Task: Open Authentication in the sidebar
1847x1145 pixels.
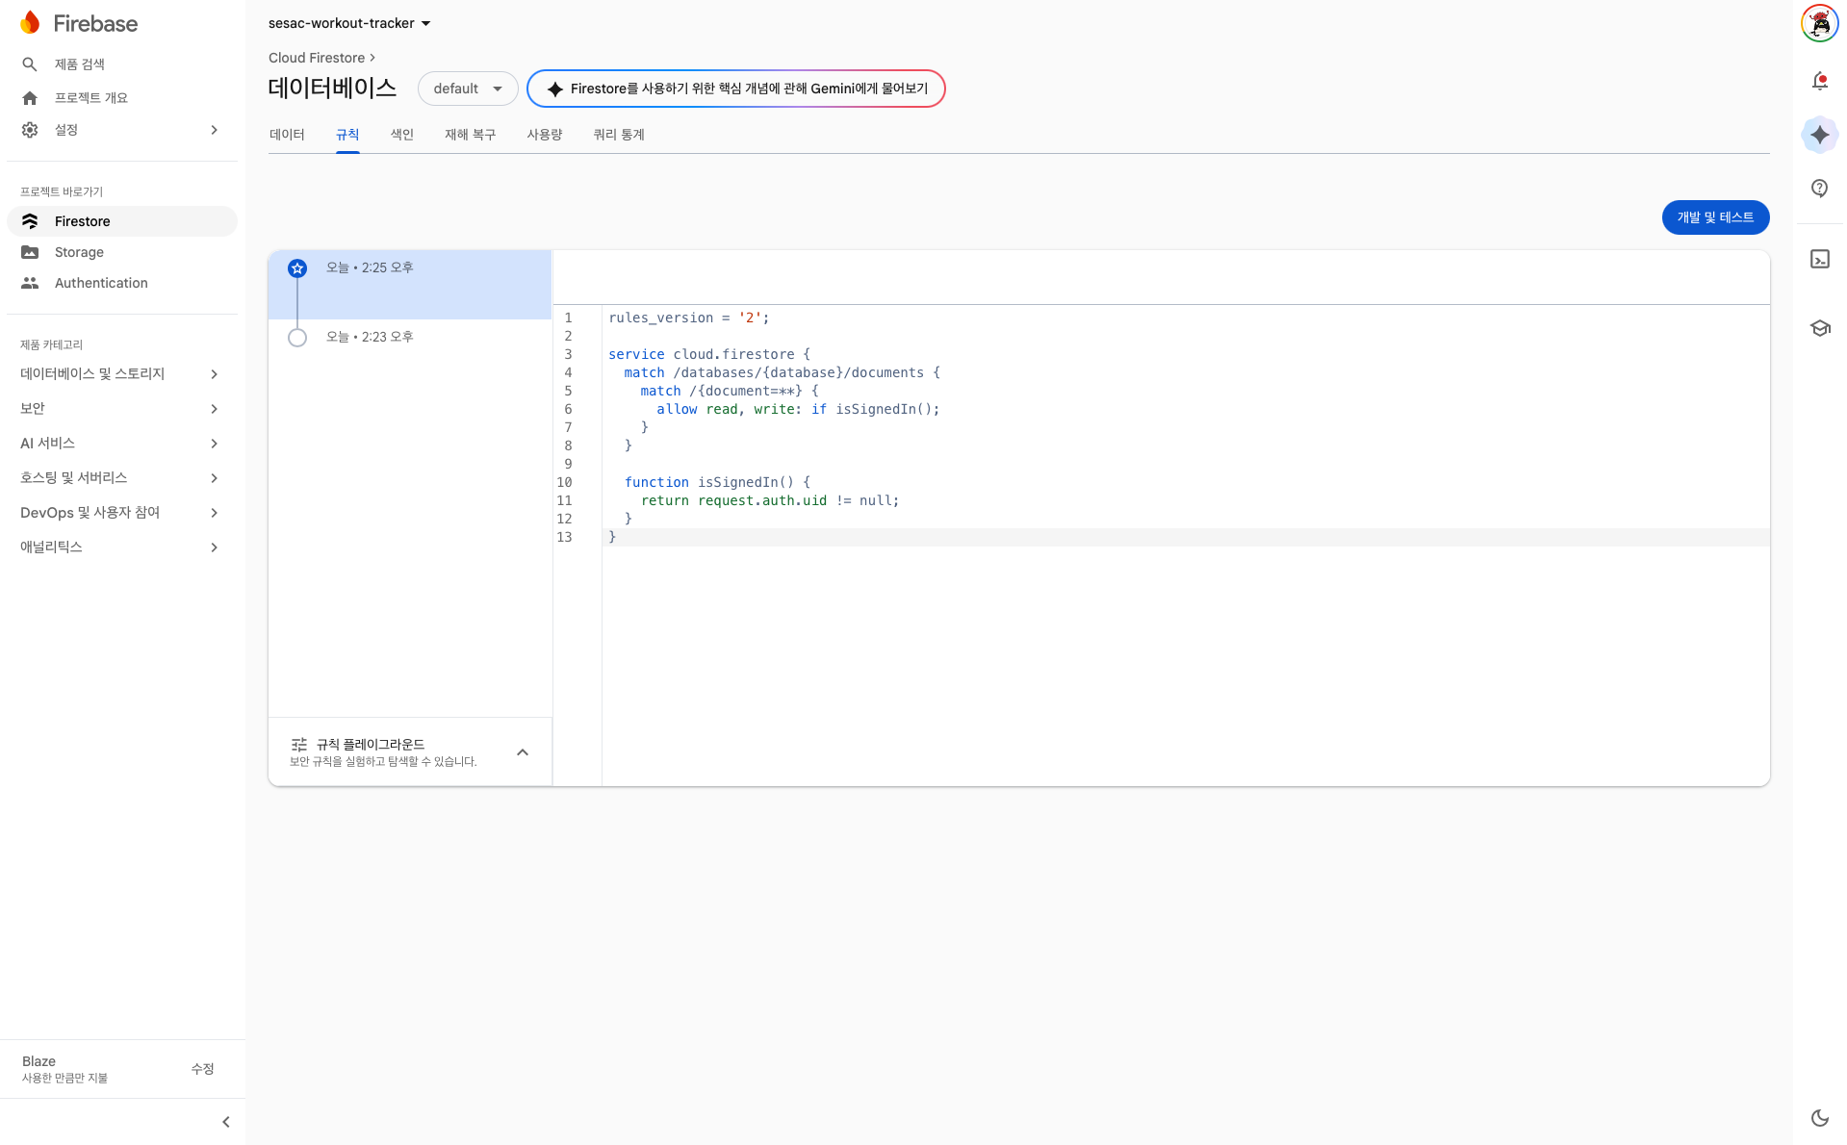Action: point(122,283)
